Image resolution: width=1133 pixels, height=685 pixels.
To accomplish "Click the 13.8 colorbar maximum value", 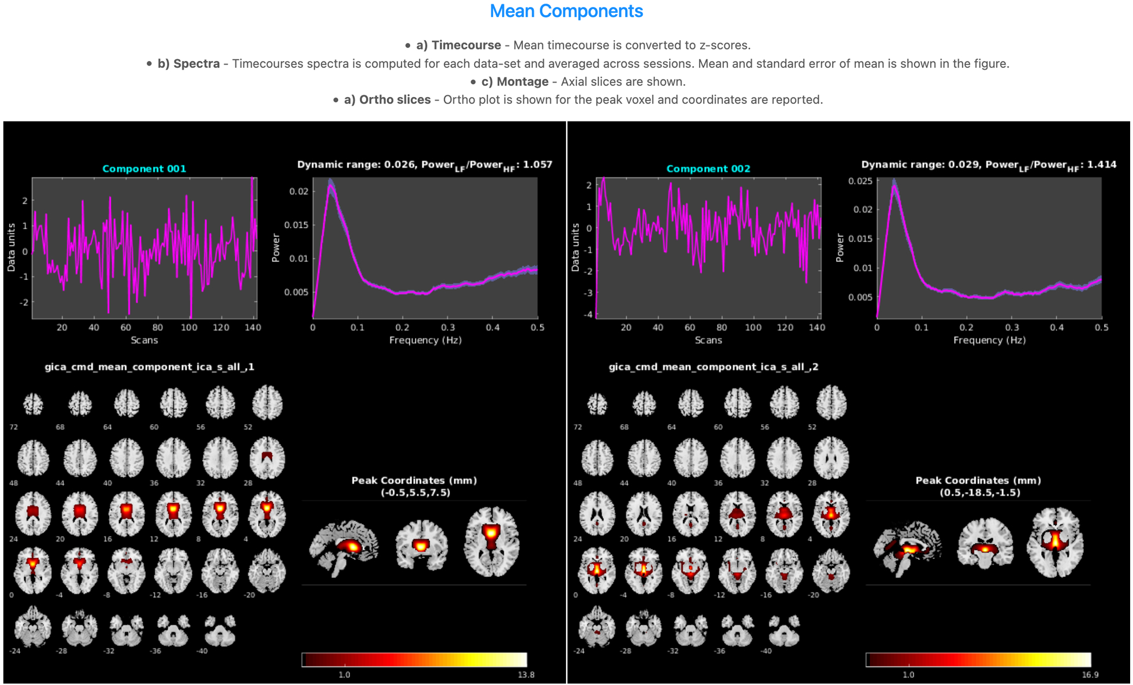I will (x=526, y=675).
